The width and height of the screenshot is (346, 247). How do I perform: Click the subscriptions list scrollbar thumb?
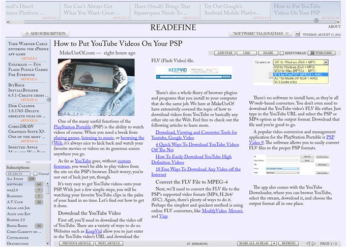pyautogui.click(x=48, y=190)
